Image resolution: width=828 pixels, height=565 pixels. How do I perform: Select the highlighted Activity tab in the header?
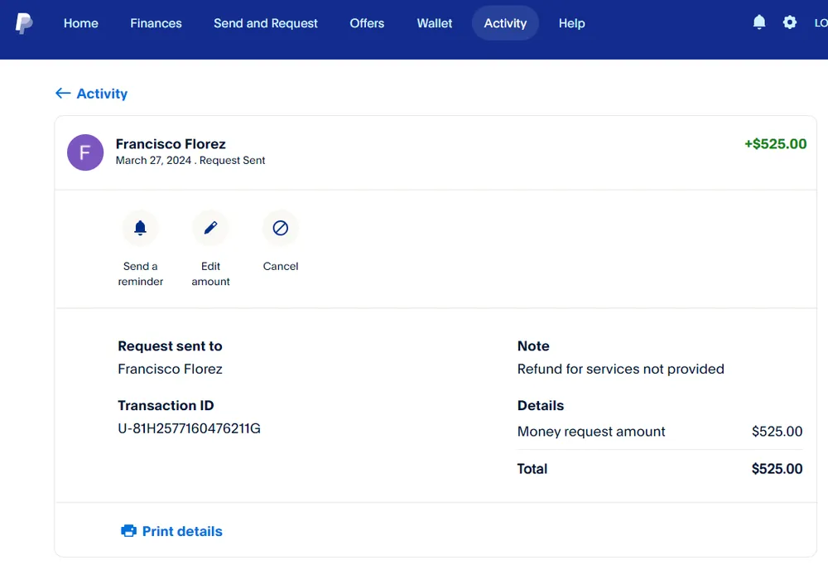tap(505, 23)
